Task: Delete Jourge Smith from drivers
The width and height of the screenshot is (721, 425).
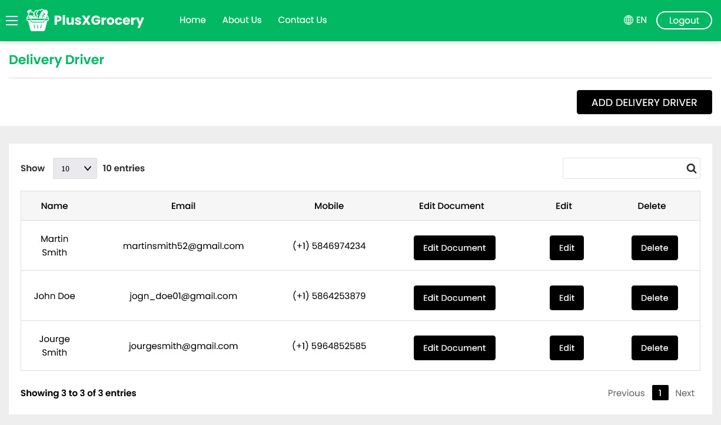Action: point(654,348)
